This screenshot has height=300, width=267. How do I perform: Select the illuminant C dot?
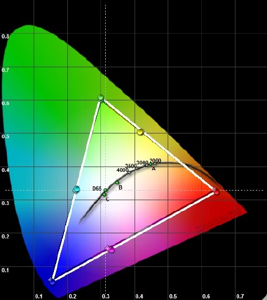(104, 194)
